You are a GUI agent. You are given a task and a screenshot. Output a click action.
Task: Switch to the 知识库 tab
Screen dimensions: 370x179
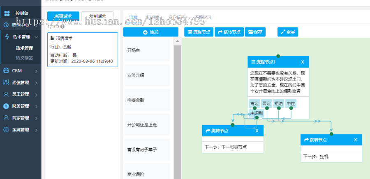coord(153,17)
